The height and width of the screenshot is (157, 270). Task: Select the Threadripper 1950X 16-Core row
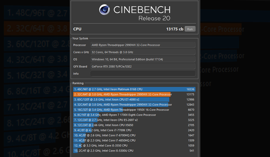pyautogui.click(x=134, y=110)
